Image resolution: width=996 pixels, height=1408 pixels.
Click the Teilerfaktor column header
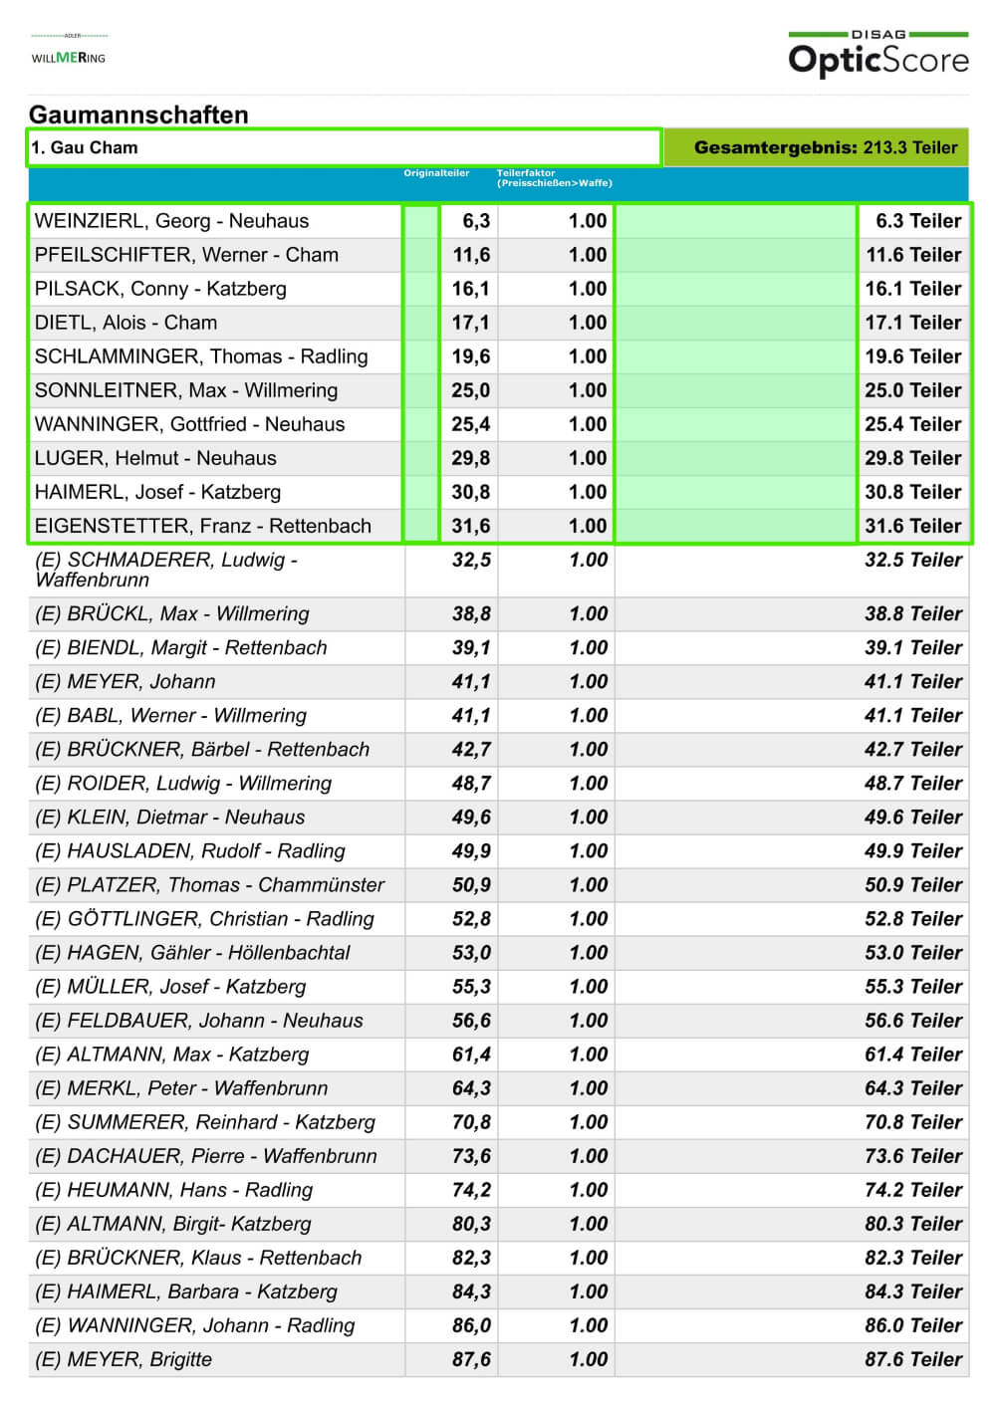tap(554, 178)
